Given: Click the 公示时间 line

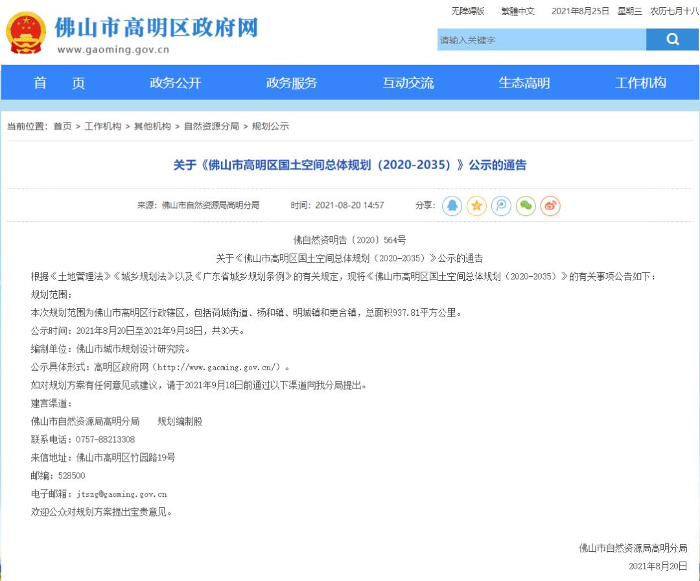Looking at the screenshot, I should [137, 331].
